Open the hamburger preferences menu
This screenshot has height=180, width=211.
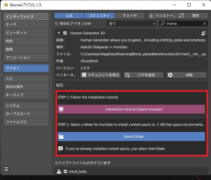pyautogui.click(x=6, y=169)
